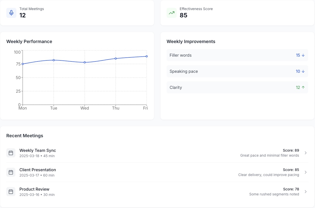The width and height of the screenshot is (315, 208).
Task: Select the Speaking pace improvement row
Action: (237, 71)
